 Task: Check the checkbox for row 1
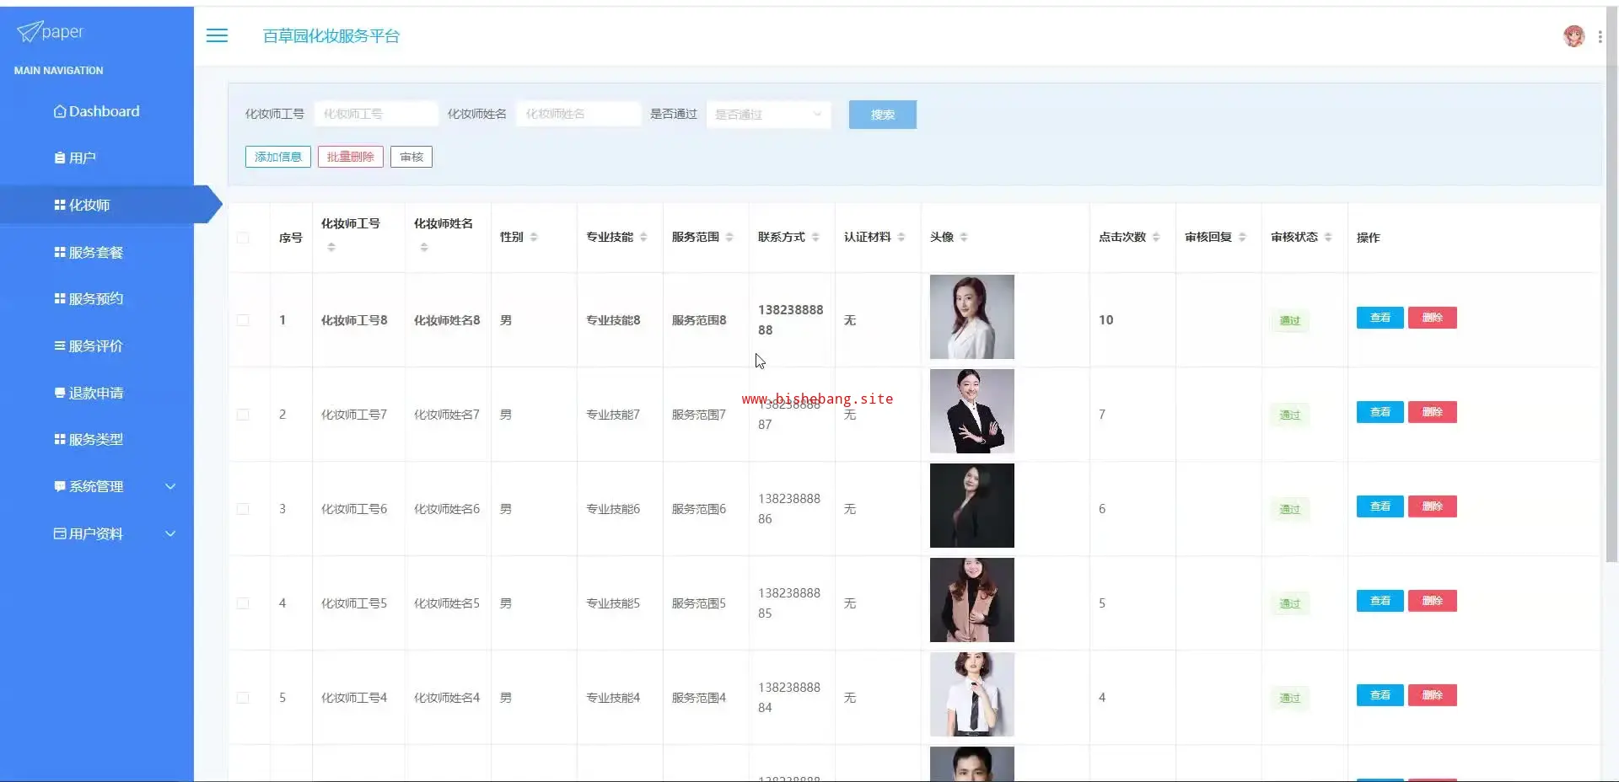tap(243, 320)
